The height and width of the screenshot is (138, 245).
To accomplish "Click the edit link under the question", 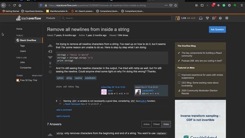I will (65, 87).
